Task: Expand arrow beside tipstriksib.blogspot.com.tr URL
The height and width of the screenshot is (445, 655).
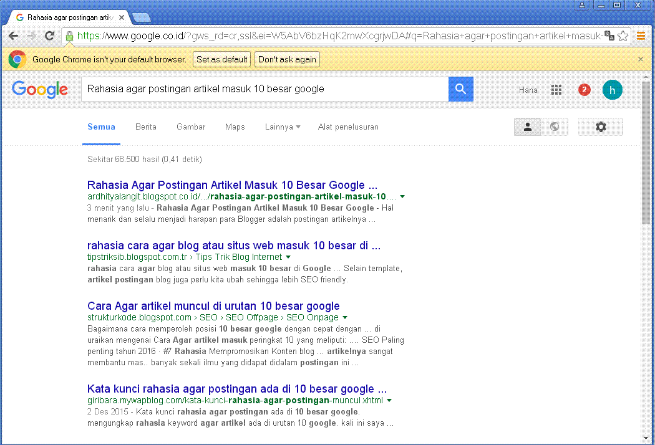Action: point(288,257)
